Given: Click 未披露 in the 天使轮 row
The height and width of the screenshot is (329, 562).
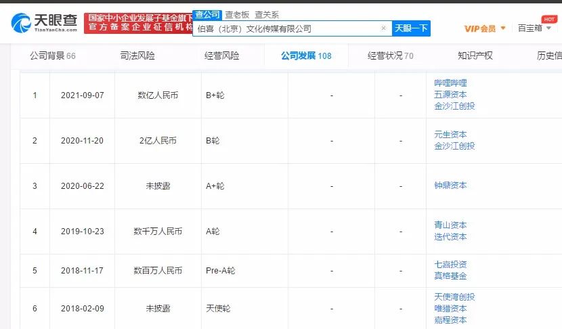Looking at the screenshot, I should point(158,309).
